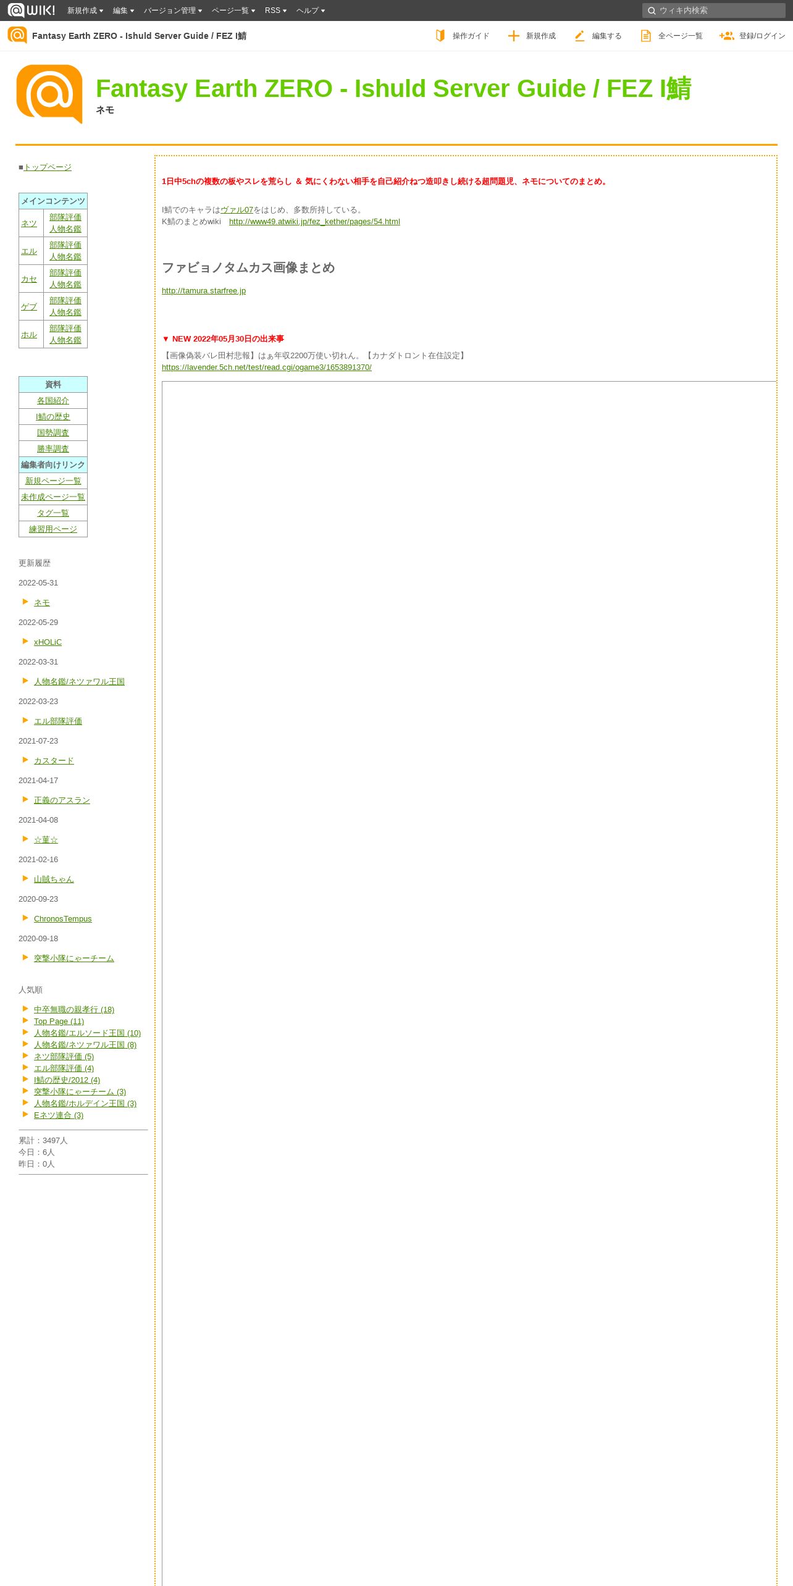Open the 各国紹介 link
793x1586 pixels.
coord(53,400)
